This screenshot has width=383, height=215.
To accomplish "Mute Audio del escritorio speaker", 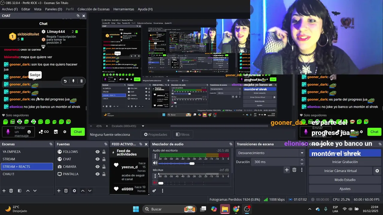I will (x=155, y=163).
